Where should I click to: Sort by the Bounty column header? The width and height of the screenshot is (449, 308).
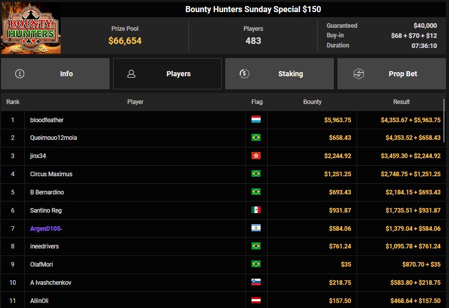pos(312,102)
